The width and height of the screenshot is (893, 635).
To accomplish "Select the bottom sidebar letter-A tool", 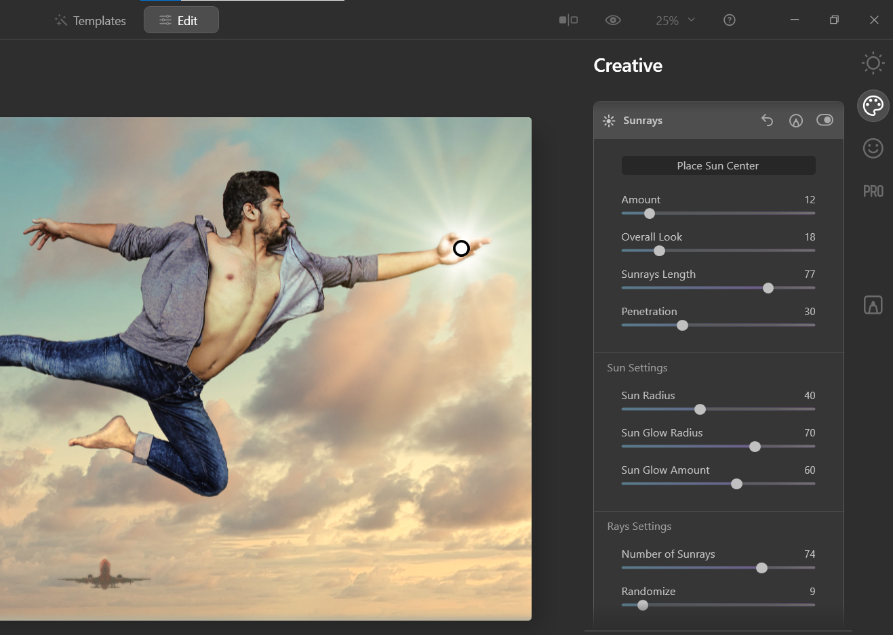I will click(x=873, y=304).
